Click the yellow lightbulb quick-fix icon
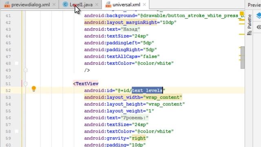Viewport: 261px width, 147px height. click(x=34, y=89)
